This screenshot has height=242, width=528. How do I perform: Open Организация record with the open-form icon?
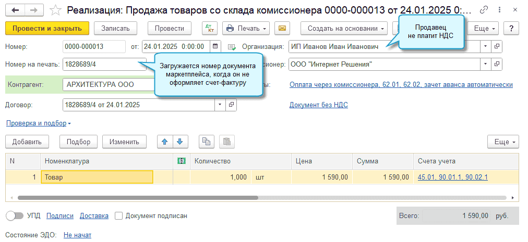click(x=496, y=46)
